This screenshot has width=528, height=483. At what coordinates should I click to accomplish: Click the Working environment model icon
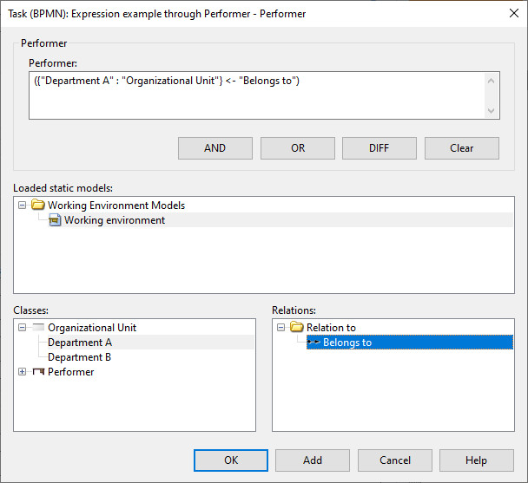pos(54,220)
